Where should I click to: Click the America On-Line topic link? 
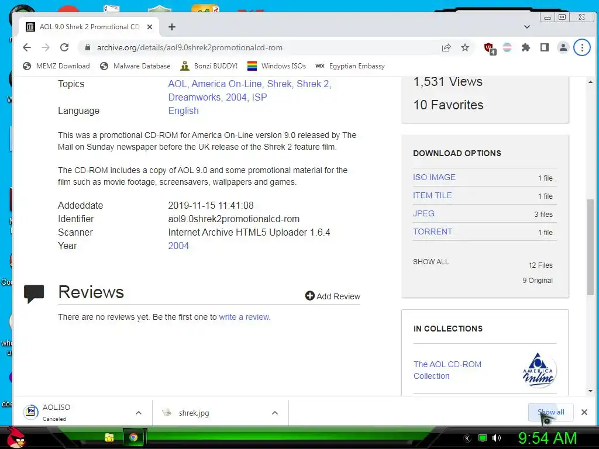226,84
